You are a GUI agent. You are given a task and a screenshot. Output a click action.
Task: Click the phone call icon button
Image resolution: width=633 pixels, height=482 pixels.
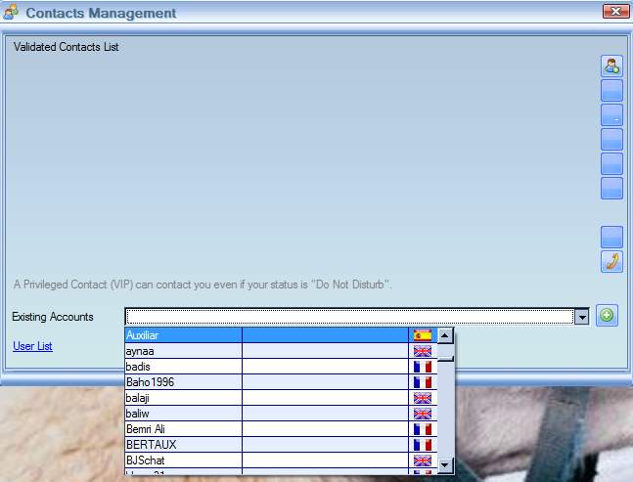[x=611, y=261]
